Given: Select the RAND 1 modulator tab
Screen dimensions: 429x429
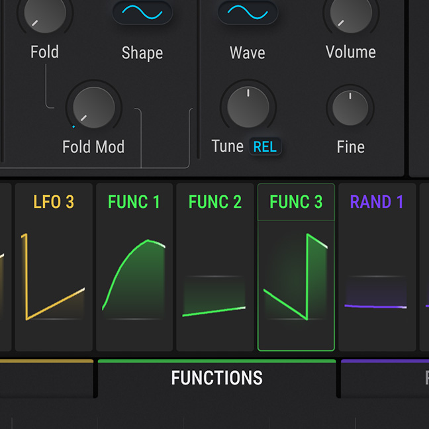Looking at the screenshot, I should (377, 202).
